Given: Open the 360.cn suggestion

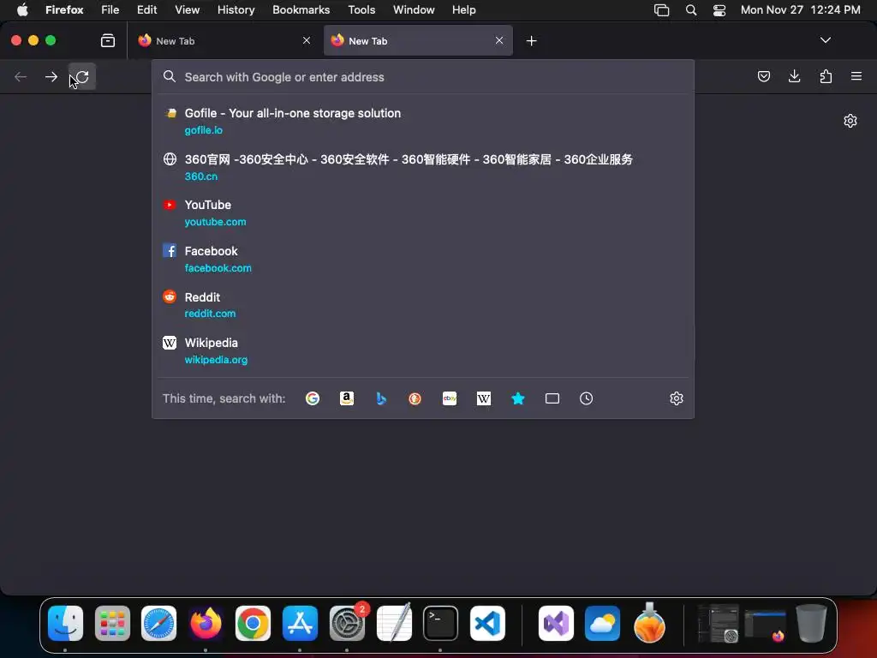Looking at the screenshot, I should click(423, 167).
